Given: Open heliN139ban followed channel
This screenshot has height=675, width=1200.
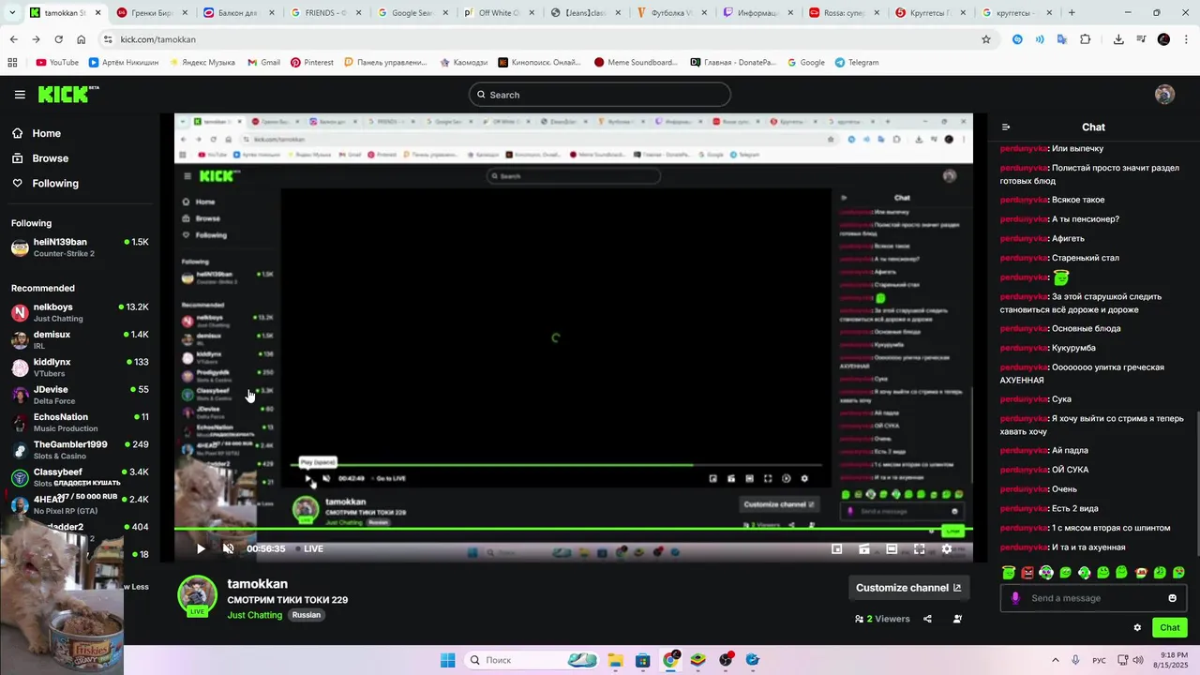Looking at the screenshot, I should (x=80, y=247).
